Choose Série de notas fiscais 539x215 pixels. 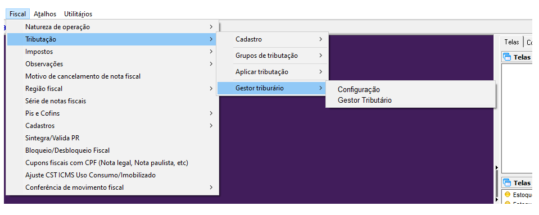112,101
